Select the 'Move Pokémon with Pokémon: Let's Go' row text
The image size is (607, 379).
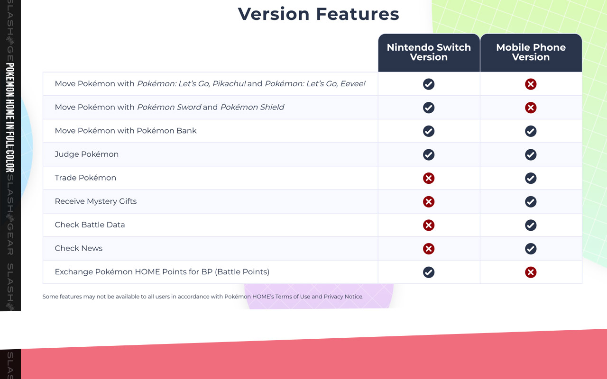pos(210,84)
